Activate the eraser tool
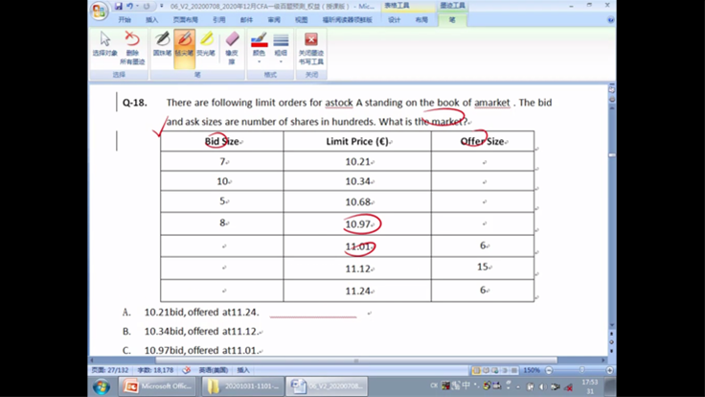The image size is (705, 397). 231,45
